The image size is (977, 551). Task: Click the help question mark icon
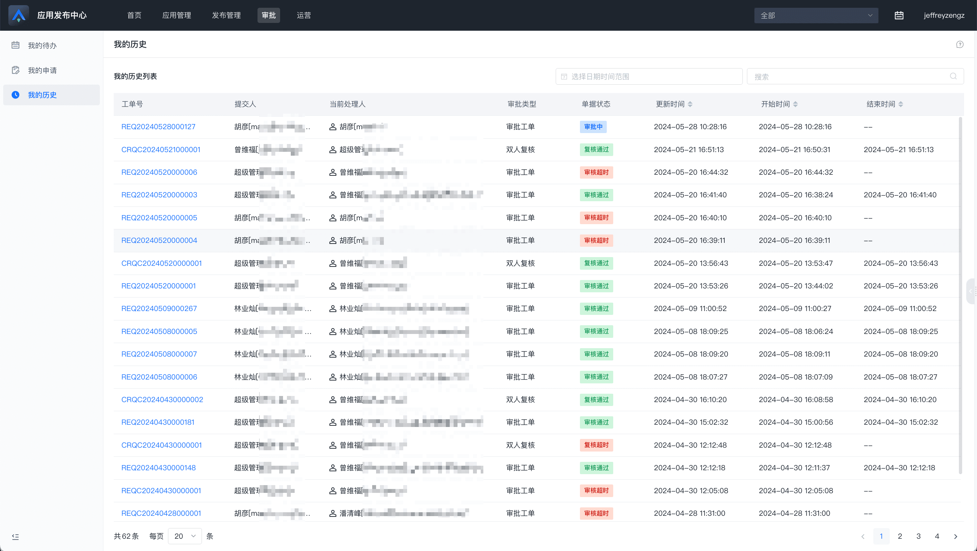(x=960, y=44)
